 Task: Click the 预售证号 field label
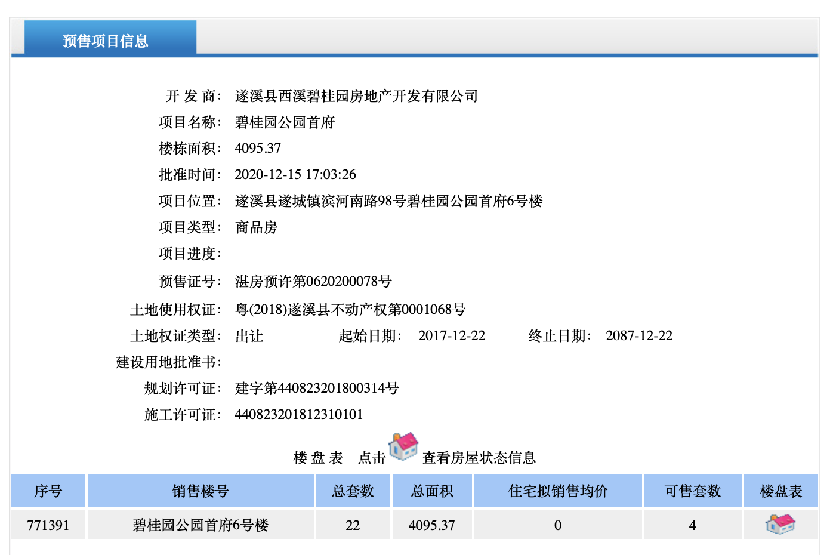[190, 281]
